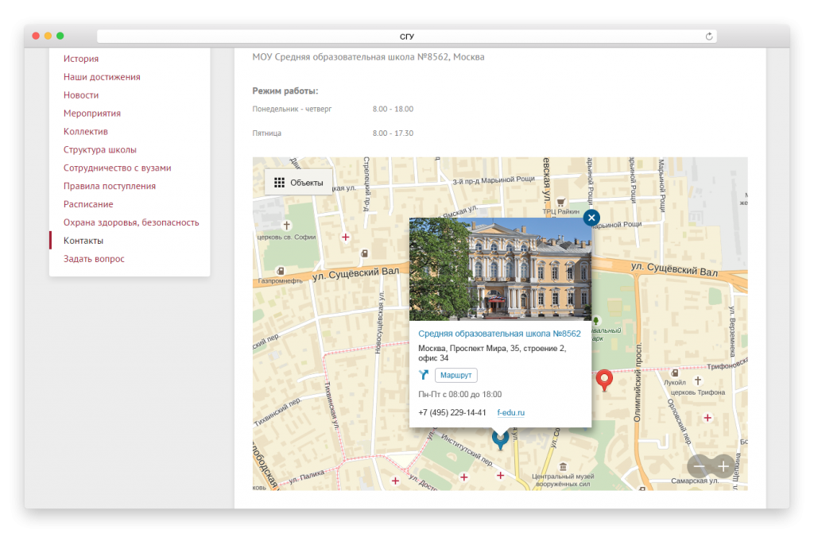Select История in the sidebar menu
The width and height of the screenshot is (814, 533).
[x=81, y=59]
